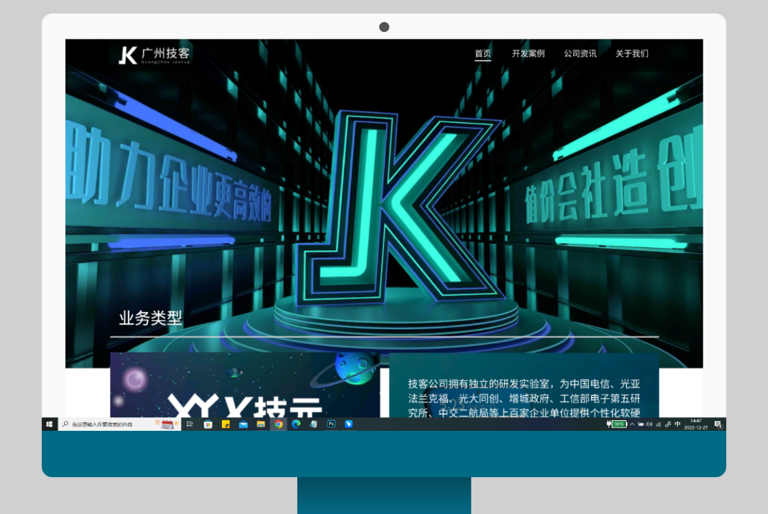Click the battery 96% indicator
The height and width of the screenshot is (514, 768).
pyautogui.click(x=618, y=424)
